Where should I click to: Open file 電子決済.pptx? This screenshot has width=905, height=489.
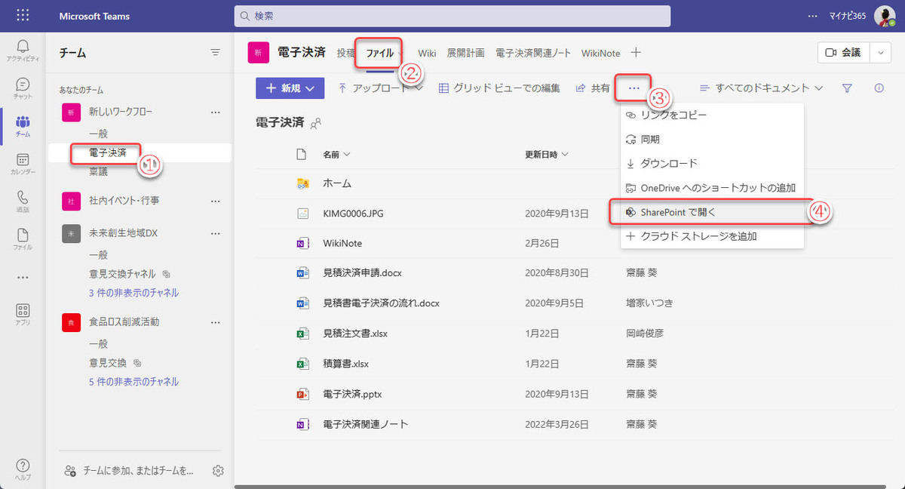[352, 393]
